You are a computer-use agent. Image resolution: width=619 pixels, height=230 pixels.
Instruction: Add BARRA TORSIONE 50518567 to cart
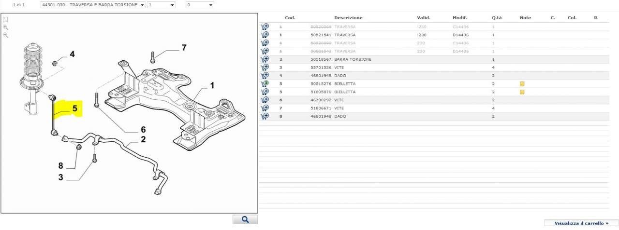click(265, 59)
